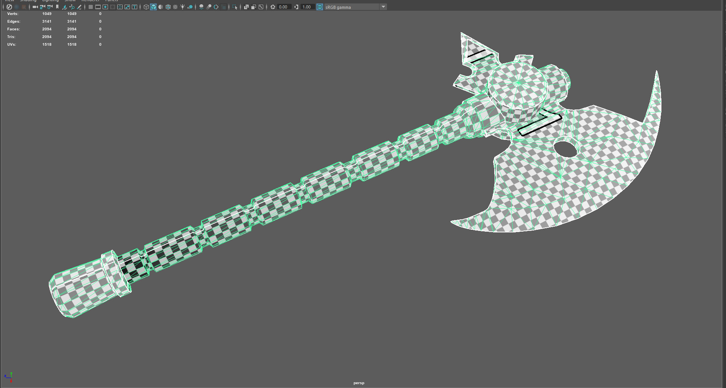
Task: Click the Gamma icon
Action: 296,7
